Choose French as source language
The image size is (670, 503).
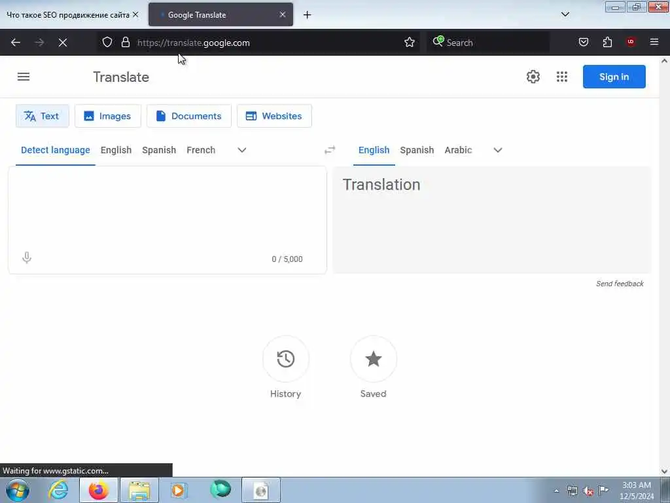201,150
